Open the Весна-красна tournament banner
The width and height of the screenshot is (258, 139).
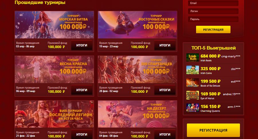pos(54,69)
